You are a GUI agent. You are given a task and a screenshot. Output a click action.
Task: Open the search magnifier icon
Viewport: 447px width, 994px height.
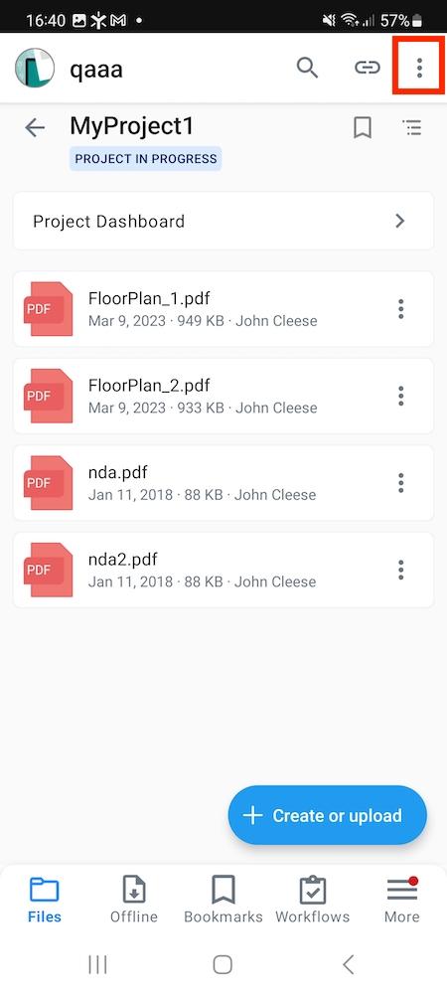point(307,67)
